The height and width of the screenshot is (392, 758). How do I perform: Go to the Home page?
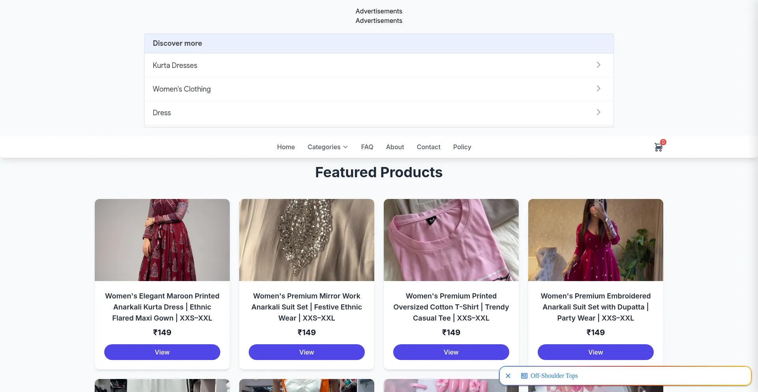(x=286, y=147)
